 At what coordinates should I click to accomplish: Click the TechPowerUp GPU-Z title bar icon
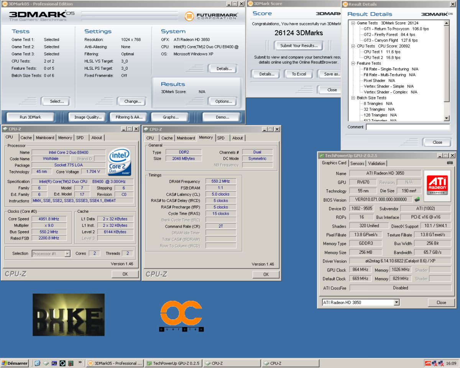click(321, 156)
